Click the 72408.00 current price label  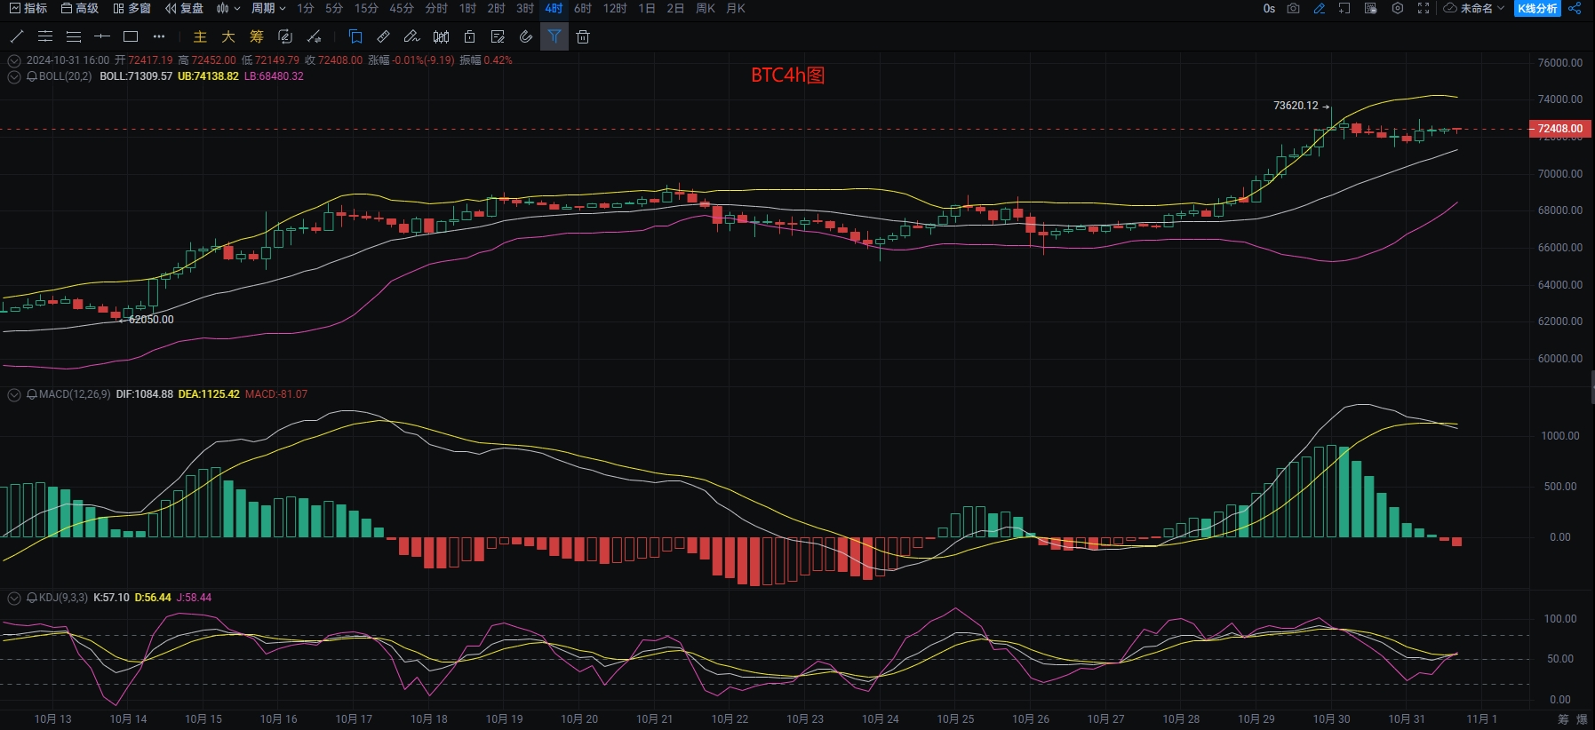click(1559, 129)
